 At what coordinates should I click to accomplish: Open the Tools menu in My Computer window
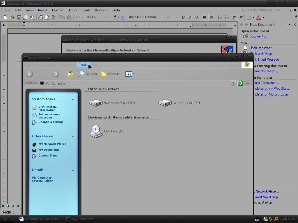tap(83, 65)
